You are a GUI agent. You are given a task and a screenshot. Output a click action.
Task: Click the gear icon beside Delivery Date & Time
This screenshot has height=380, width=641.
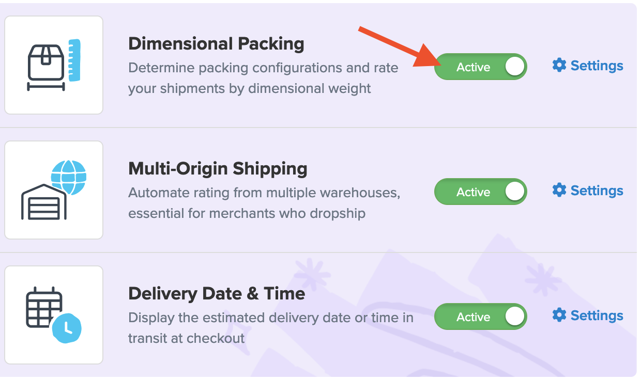coord(559,315)
